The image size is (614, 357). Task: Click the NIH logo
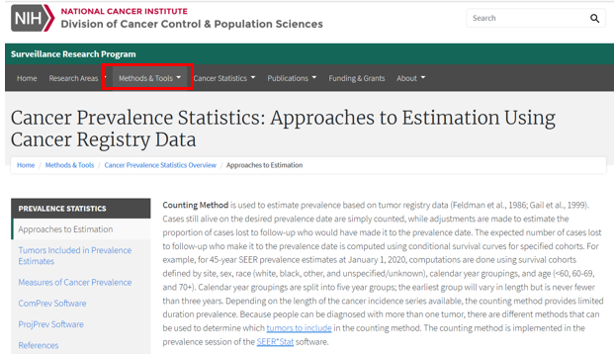tap(33, 18)
